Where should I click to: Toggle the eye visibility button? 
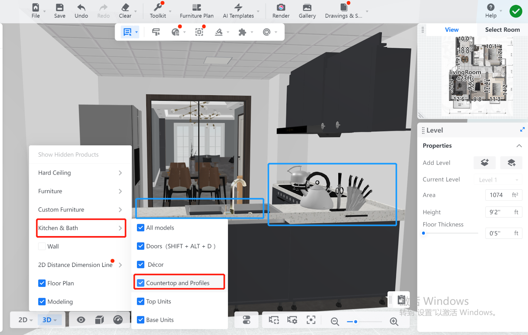81,320
